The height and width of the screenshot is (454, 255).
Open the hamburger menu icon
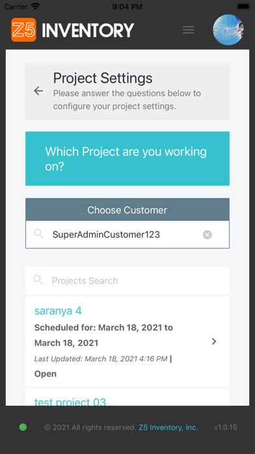click(x=188, y=30)
